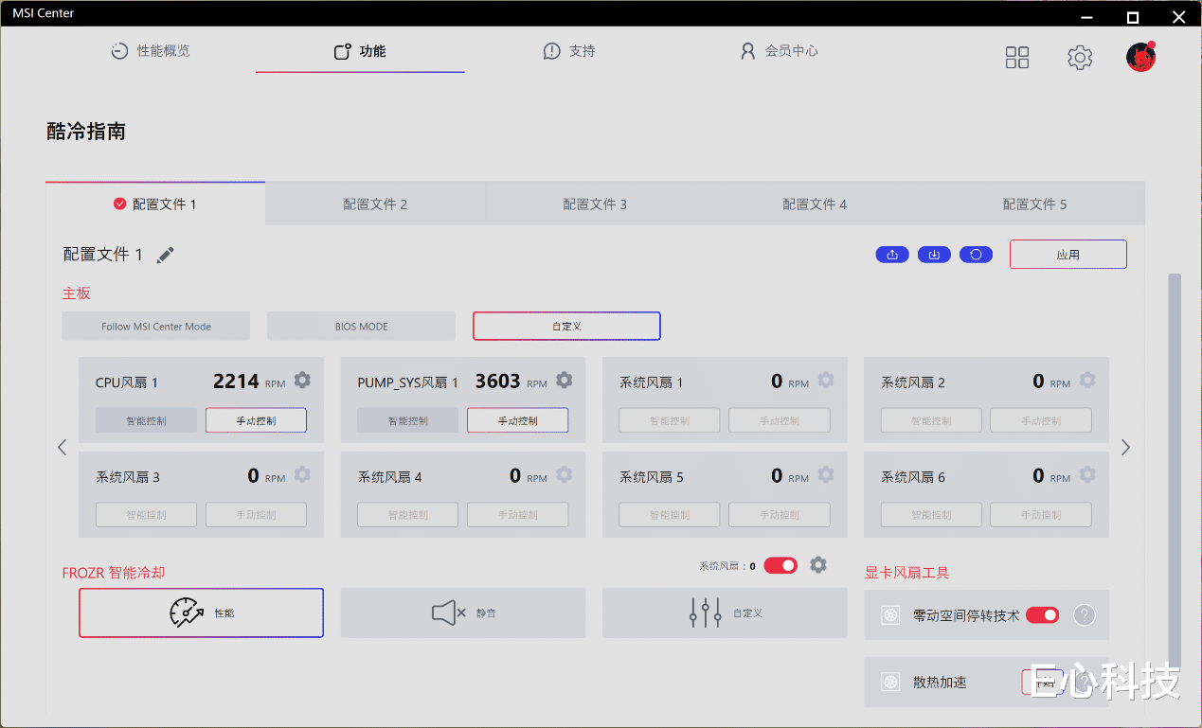Click CPU风扇 1 RPM value 2214
Viewport: 1202px width, 728px height.
tap(236, 381)
